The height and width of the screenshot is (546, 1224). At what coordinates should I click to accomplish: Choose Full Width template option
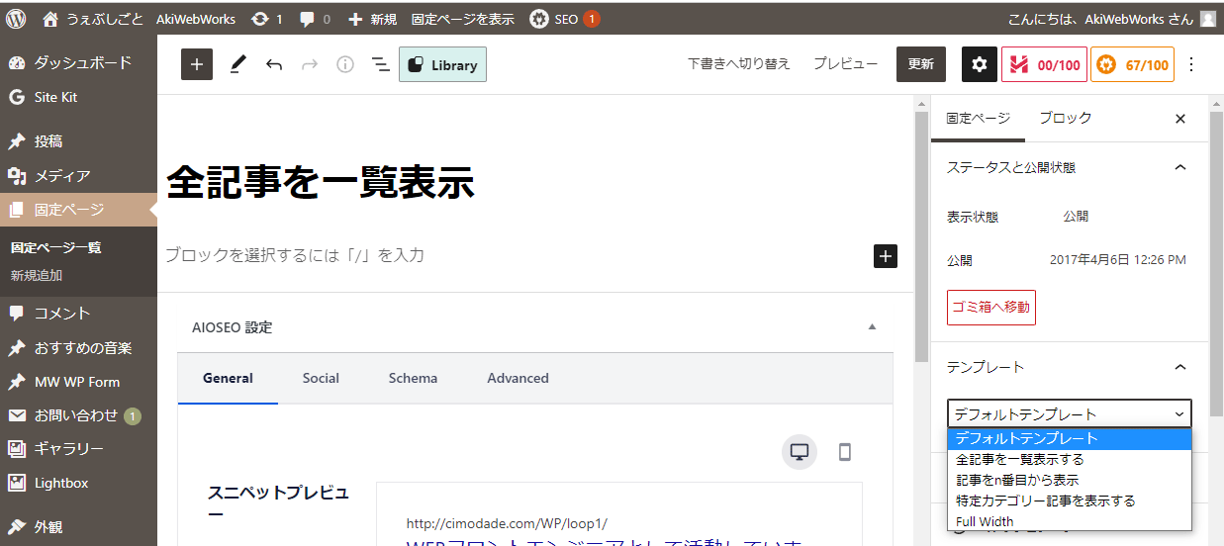point(1069,521)
